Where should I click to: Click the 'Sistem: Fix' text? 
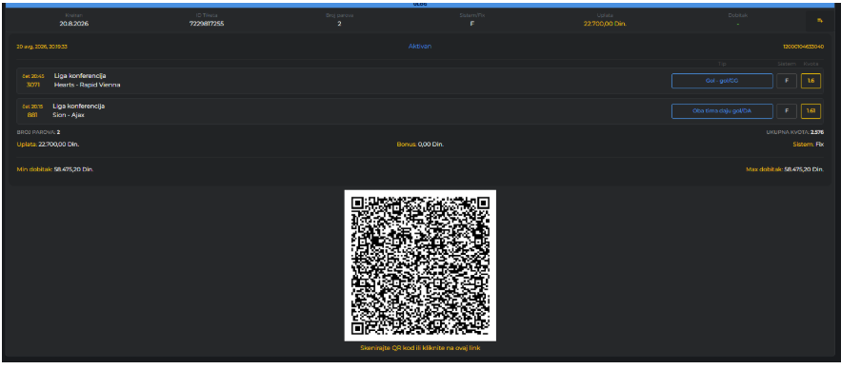[x=808, y=144]
